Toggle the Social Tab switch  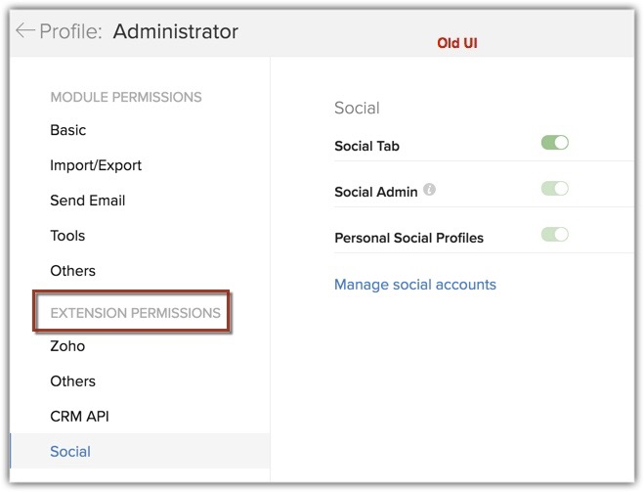(x=555, y=143)
